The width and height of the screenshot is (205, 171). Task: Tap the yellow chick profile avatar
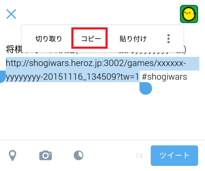189,14
